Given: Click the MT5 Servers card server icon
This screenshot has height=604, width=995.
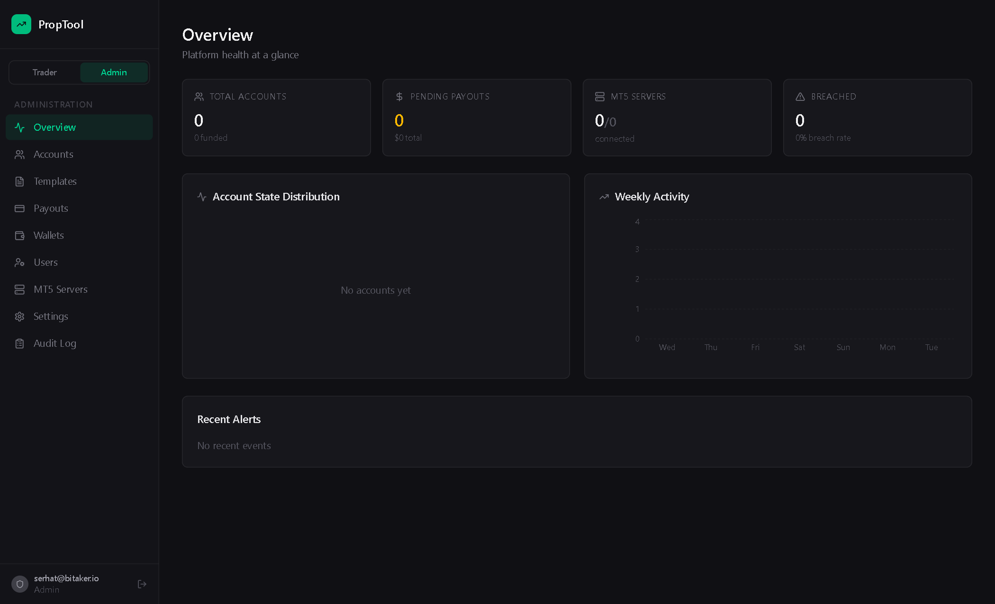Looking at the screenshot, I should [x=600, y=97].
